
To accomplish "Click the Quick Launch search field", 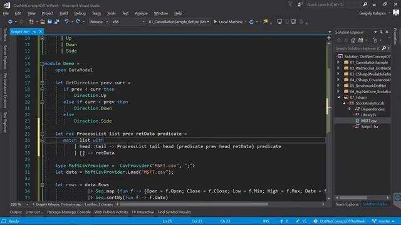I will (x=334, y=4).
